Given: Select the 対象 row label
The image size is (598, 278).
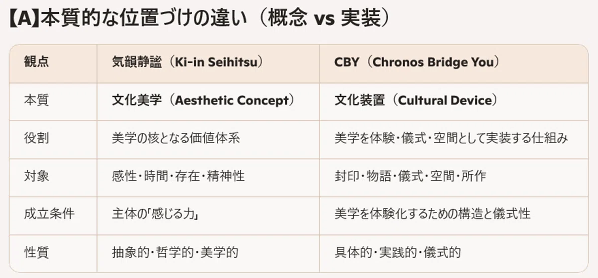Looking at the screenshot, I should pyautogui.click(x=36, y=176).
